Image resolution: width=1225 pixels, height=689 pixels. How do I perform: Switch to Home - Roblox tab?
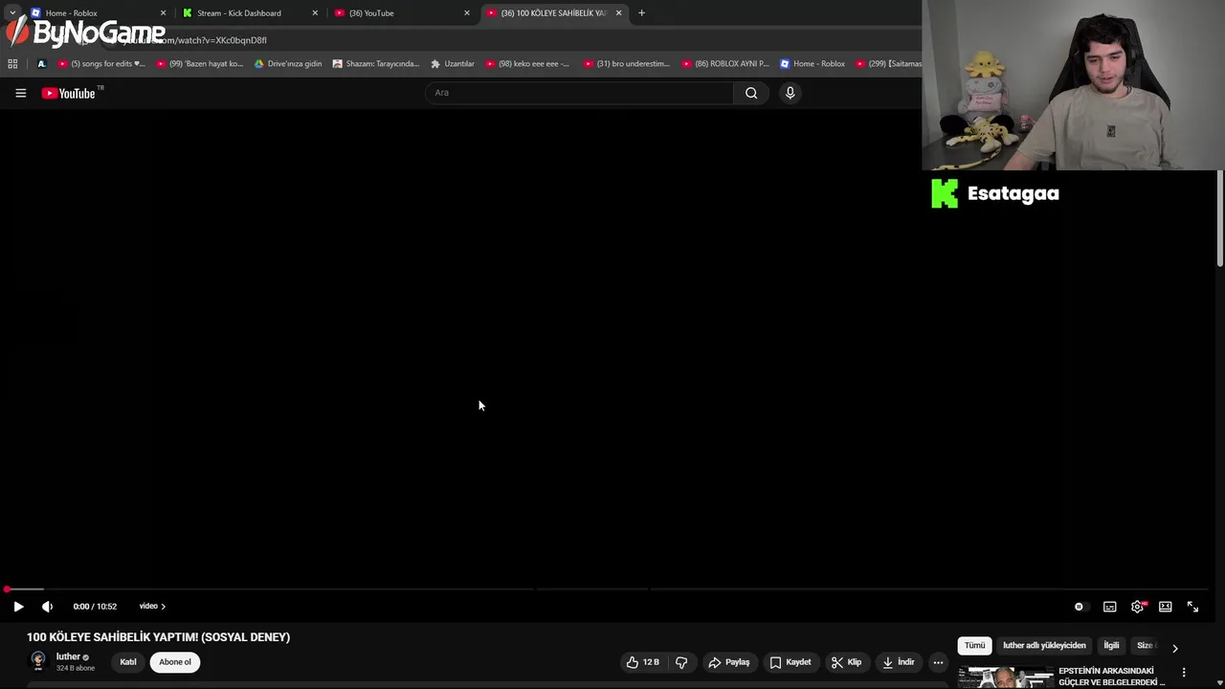pyautogui.click(x=97, y=13)
